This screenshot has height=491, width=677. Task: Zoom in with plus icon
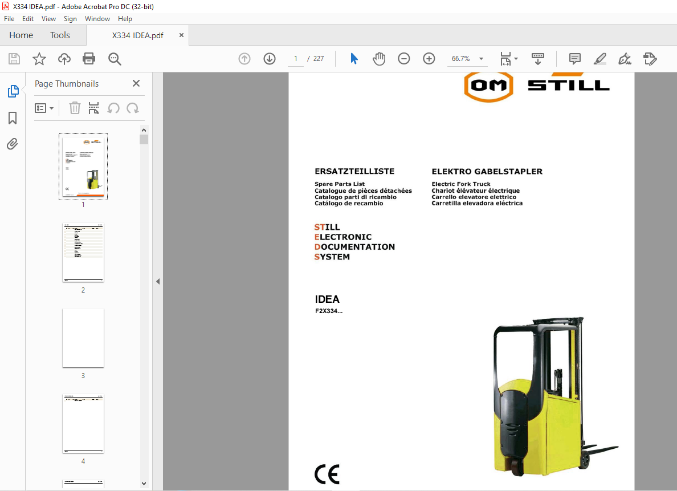coord(429,59)
